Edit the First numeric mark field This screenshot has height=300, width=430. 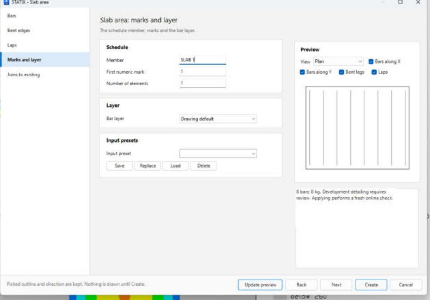(x=202, y=72)
